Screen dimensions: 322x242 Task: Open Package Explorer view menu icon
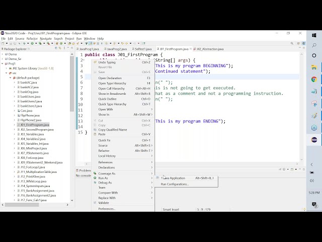tap(64, 48)
